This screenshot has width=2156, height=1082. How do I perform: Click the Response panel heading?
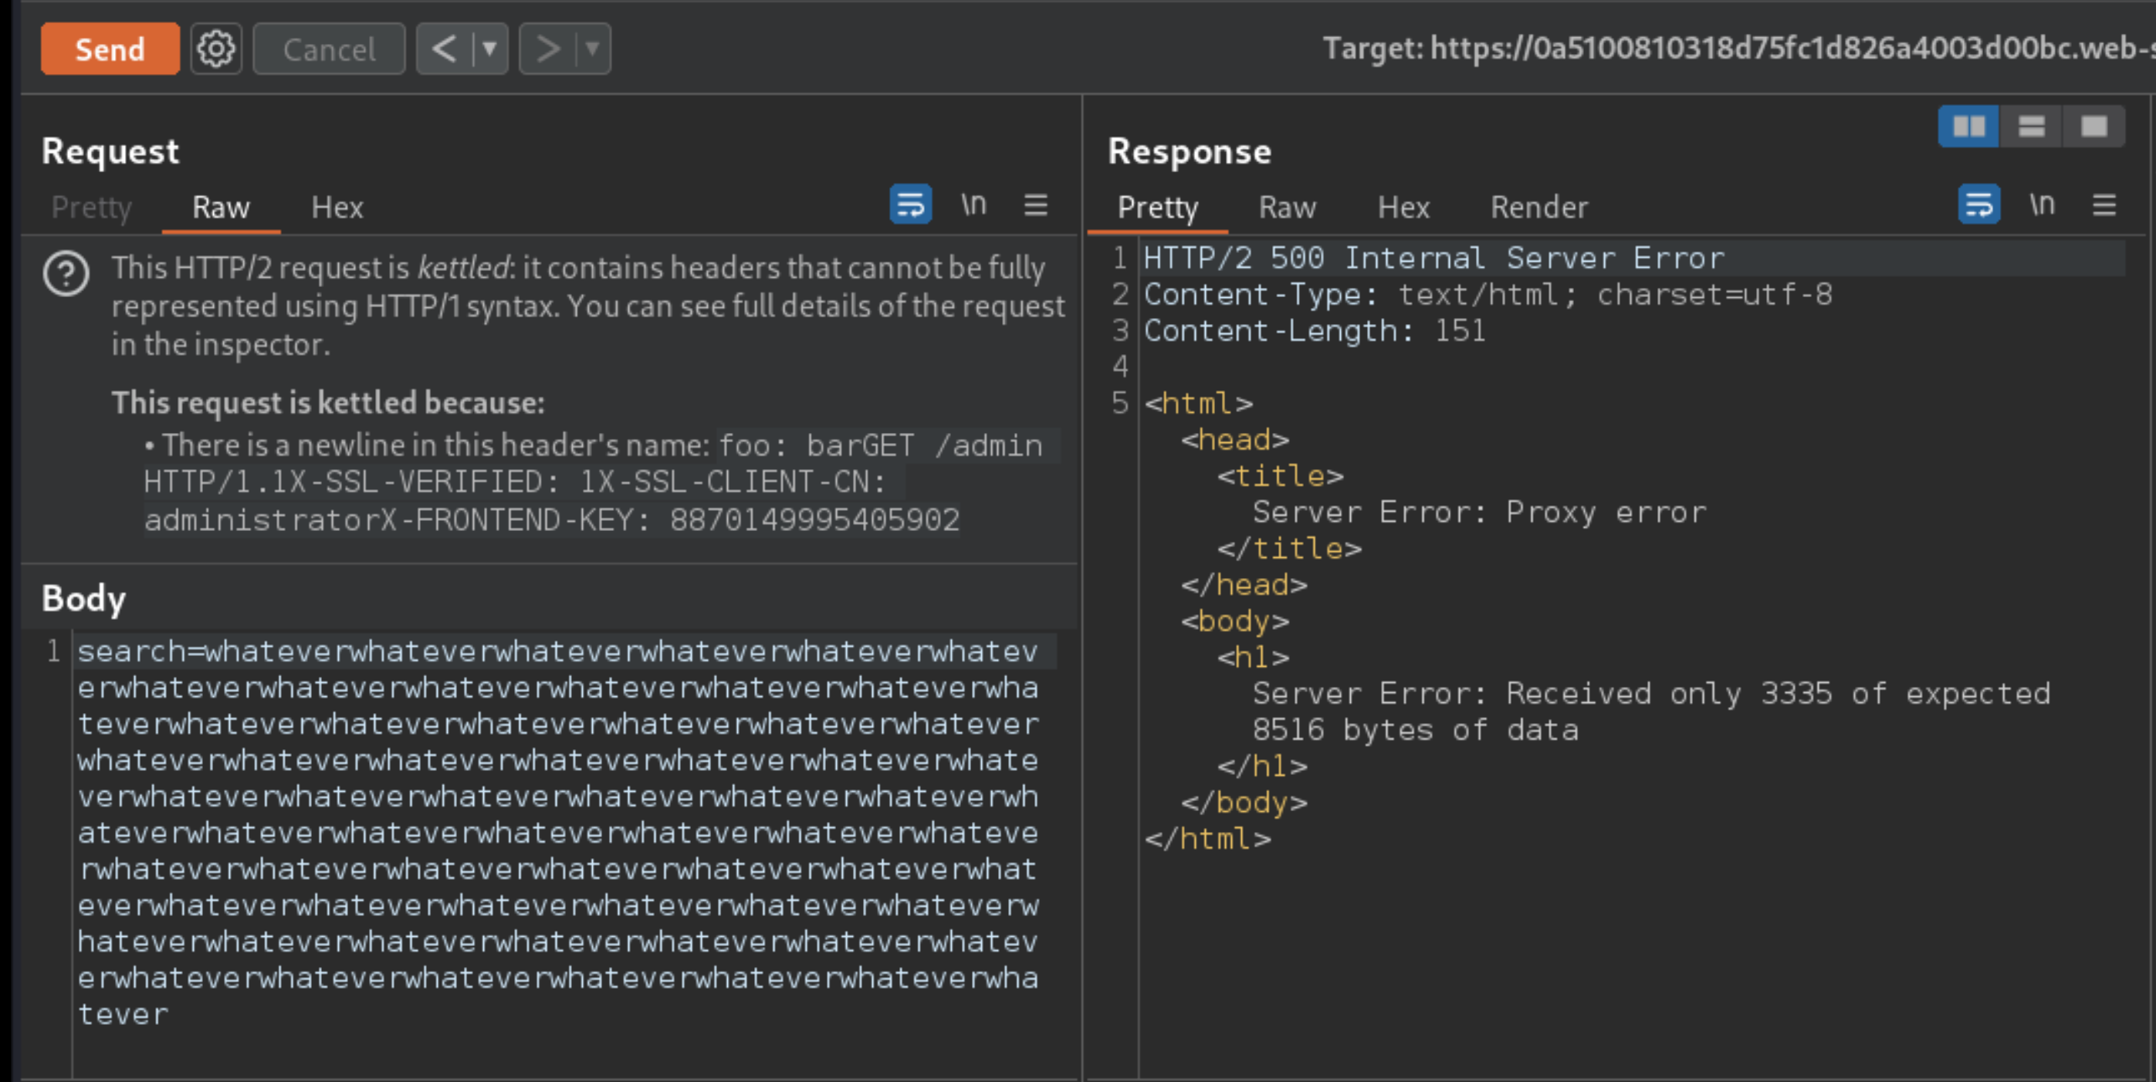pyautogui.click(x=1190, y=151)
